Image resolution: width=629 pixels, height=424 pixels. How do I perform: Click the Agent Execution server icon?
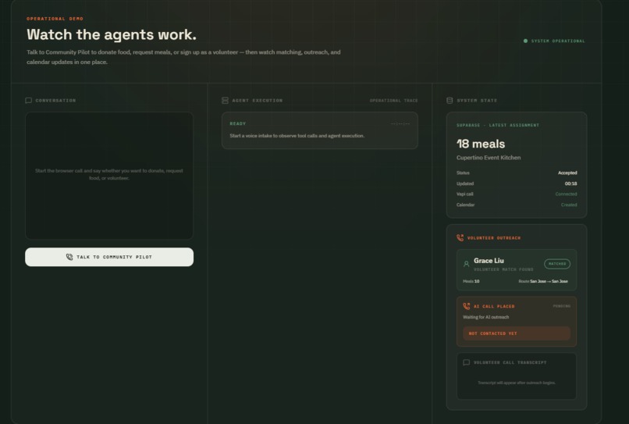pyautogui.click(x=225, y=101)
